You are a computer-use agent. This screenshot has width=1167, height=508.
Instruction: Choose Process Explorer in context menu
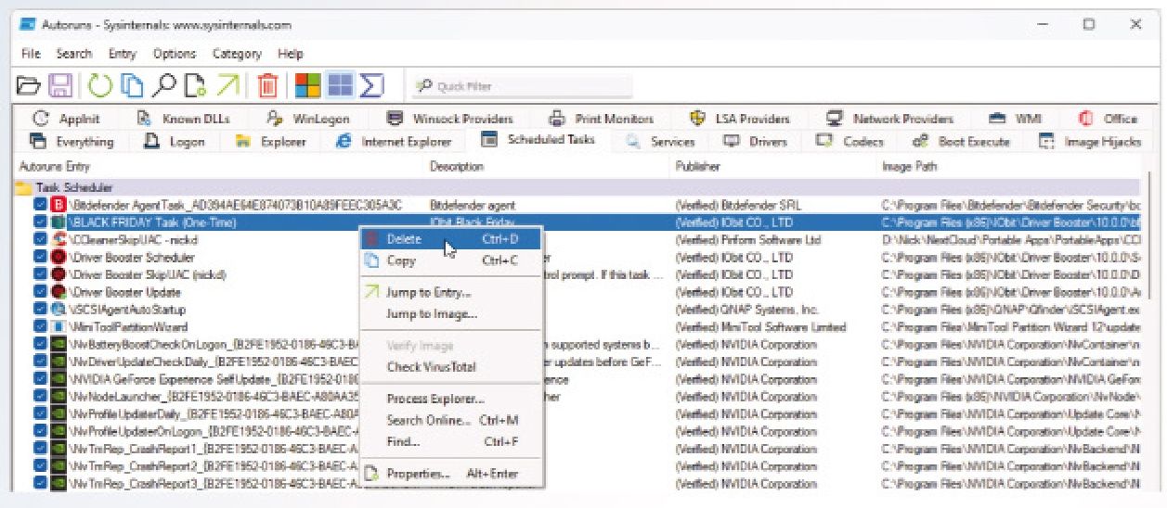450,399
